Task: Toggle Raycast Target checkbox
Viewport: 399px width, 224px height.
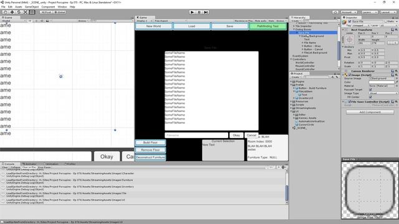Action: click(x=370, y=90)
